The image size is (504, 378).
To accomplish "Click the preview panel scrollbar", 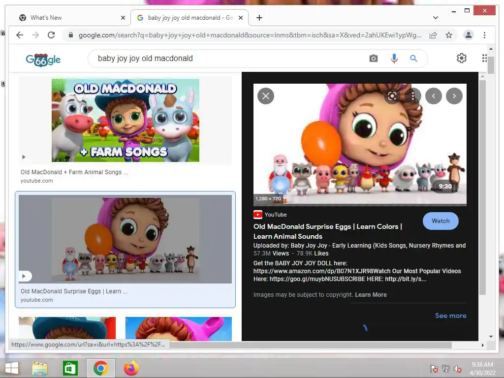I will click(x=482, y=187).
